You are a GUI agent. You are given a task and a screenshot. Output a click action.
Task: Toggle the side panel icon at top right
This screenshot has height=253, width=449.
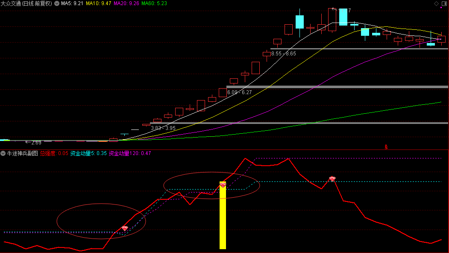[444, 3]
